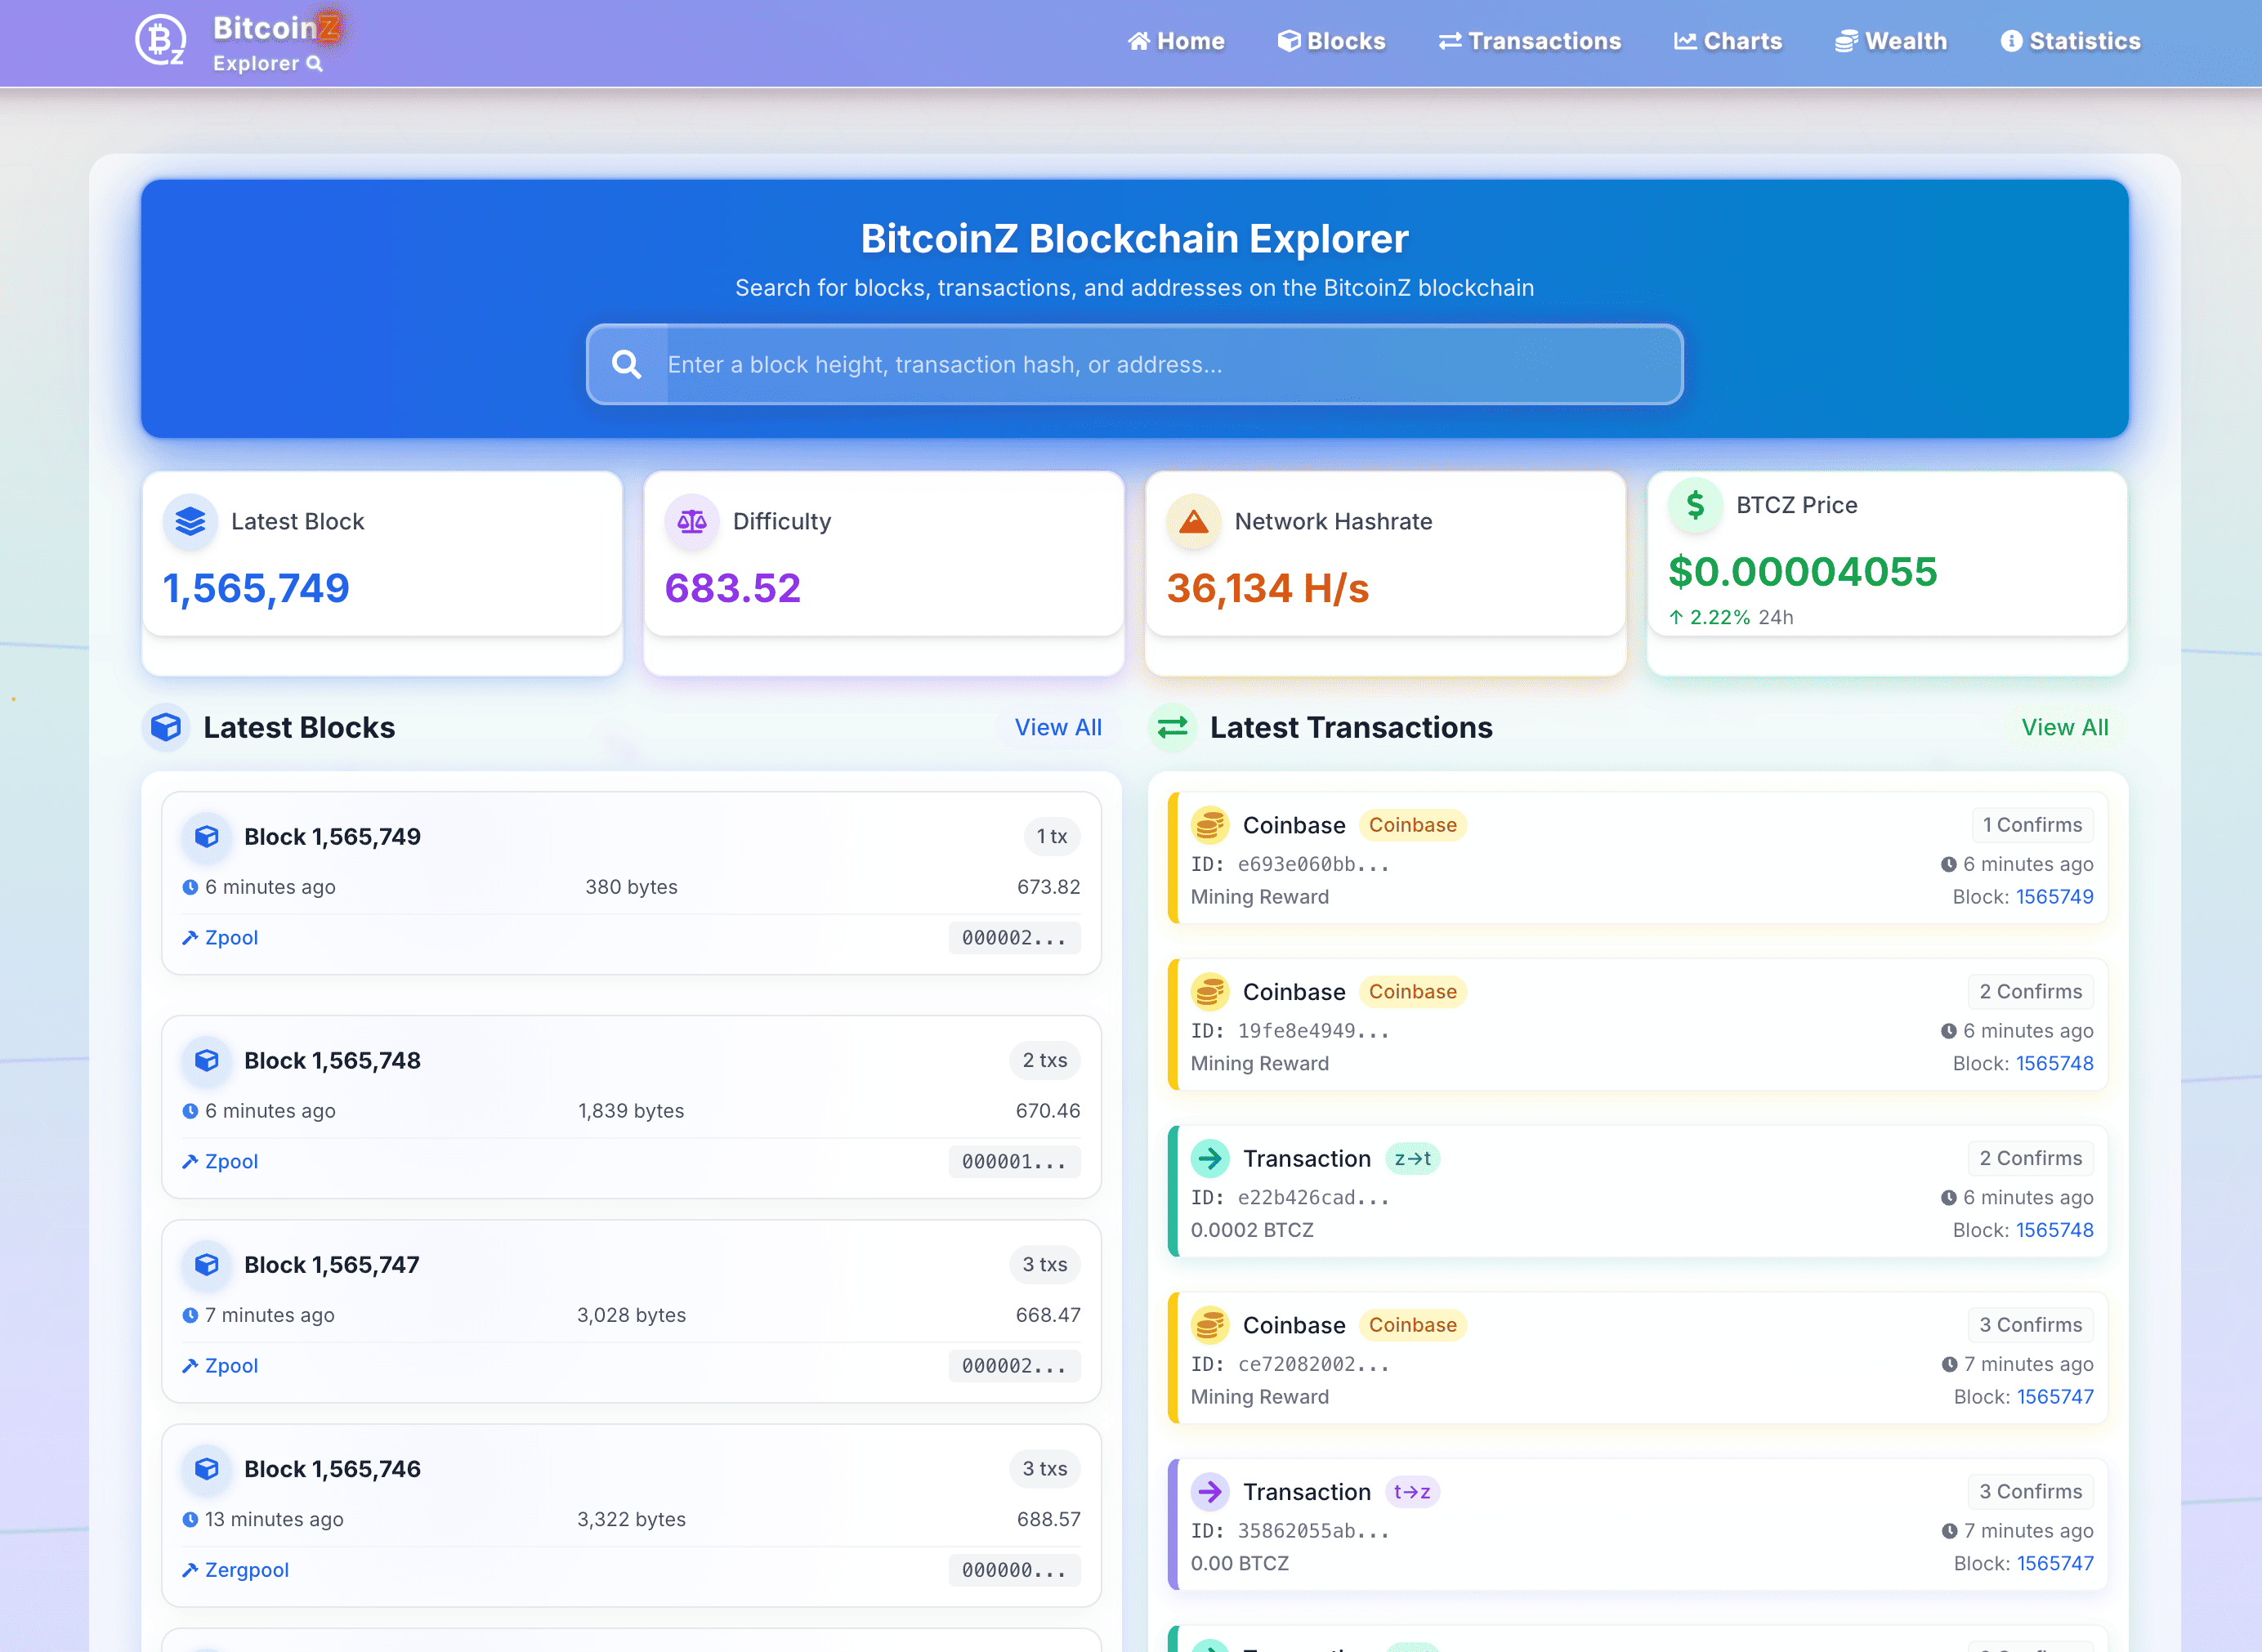The width and height of the screenshot is (2262, 1652).
Task: Click hash 000002... of Block 1,565,749
Action: [x=1014, y=937]
